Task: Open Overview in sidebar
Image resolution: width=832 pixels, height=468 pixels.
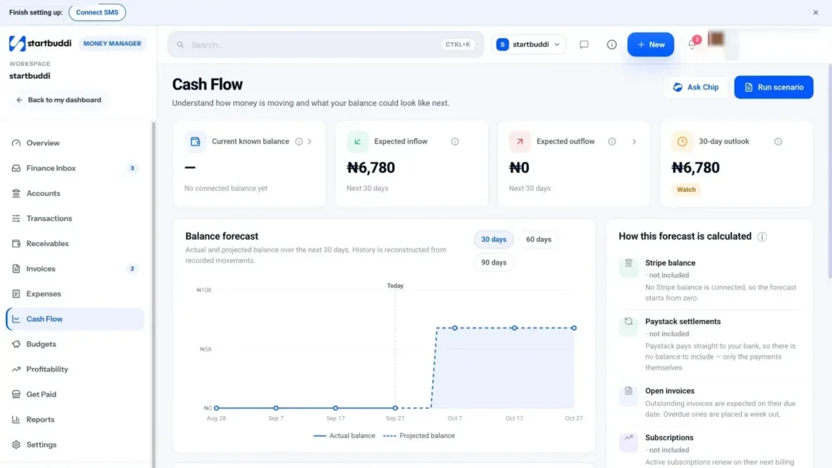Action: [x=75, y=143]
